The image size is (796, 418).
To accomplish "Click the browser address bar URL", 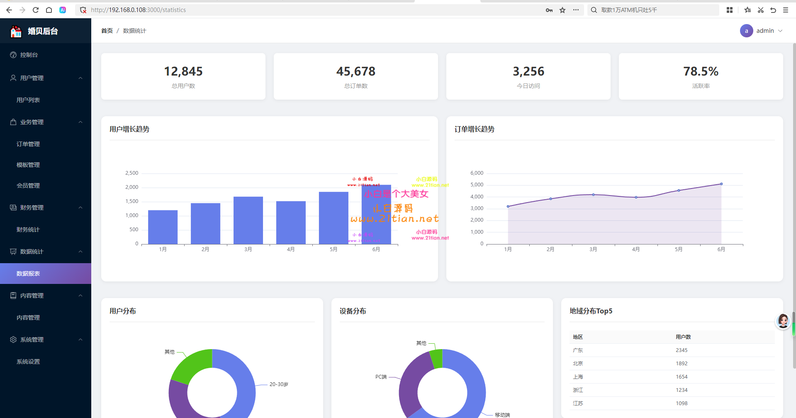I will tap(139, 10).
